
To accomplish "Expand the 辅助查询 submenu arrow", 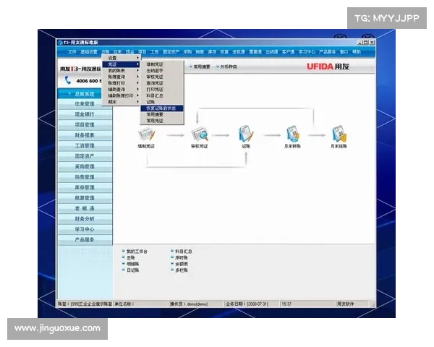I will point(137,89).
